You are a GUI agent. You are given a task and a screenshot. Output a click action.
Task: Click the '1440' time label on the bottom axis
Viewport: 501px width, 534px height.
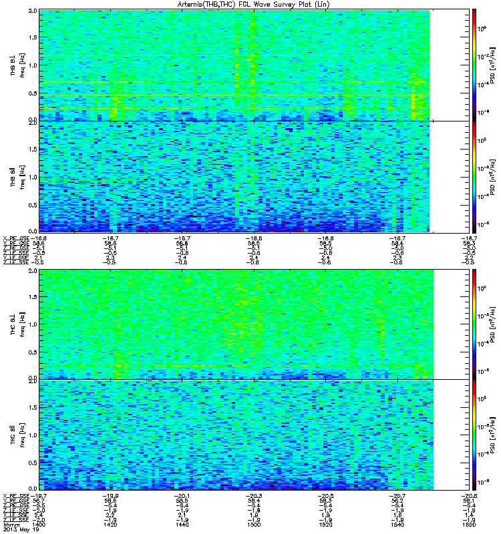182,525
